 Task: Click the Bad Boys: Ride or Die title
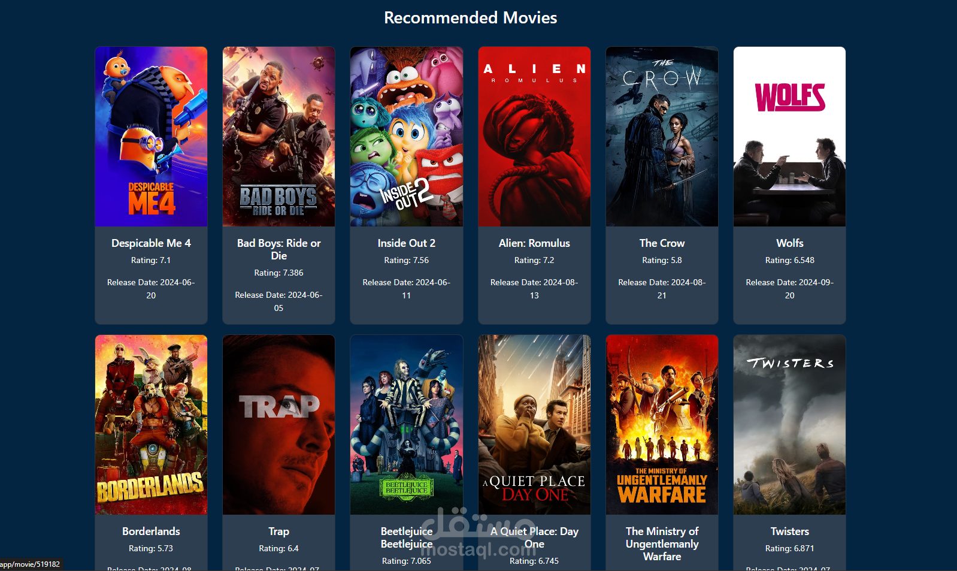[x=278, y=249]
